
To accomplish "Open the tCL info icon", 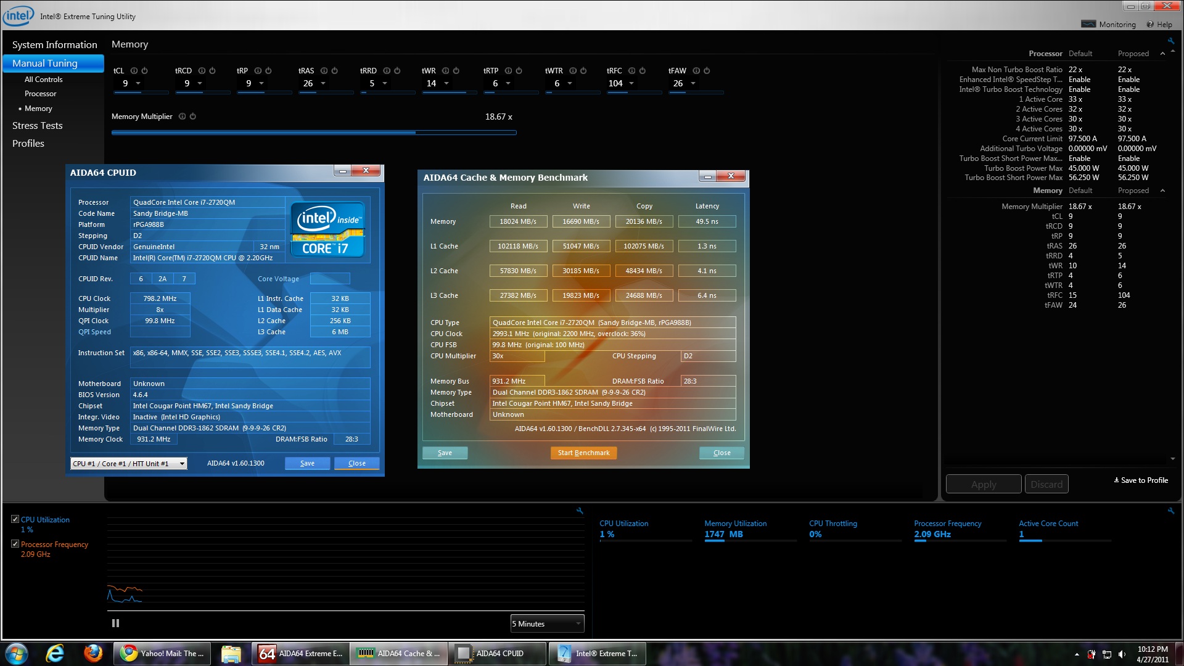I will (x=134, y=71).
